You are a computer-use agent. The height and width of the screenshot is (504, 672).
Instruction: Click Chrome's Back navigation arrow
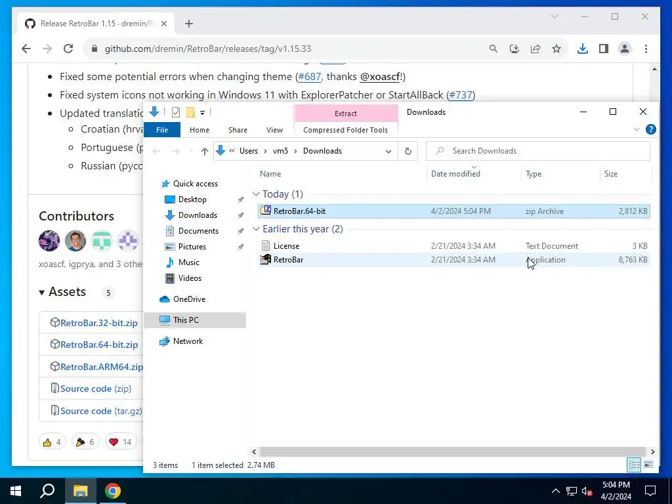[x=26, y=49]
